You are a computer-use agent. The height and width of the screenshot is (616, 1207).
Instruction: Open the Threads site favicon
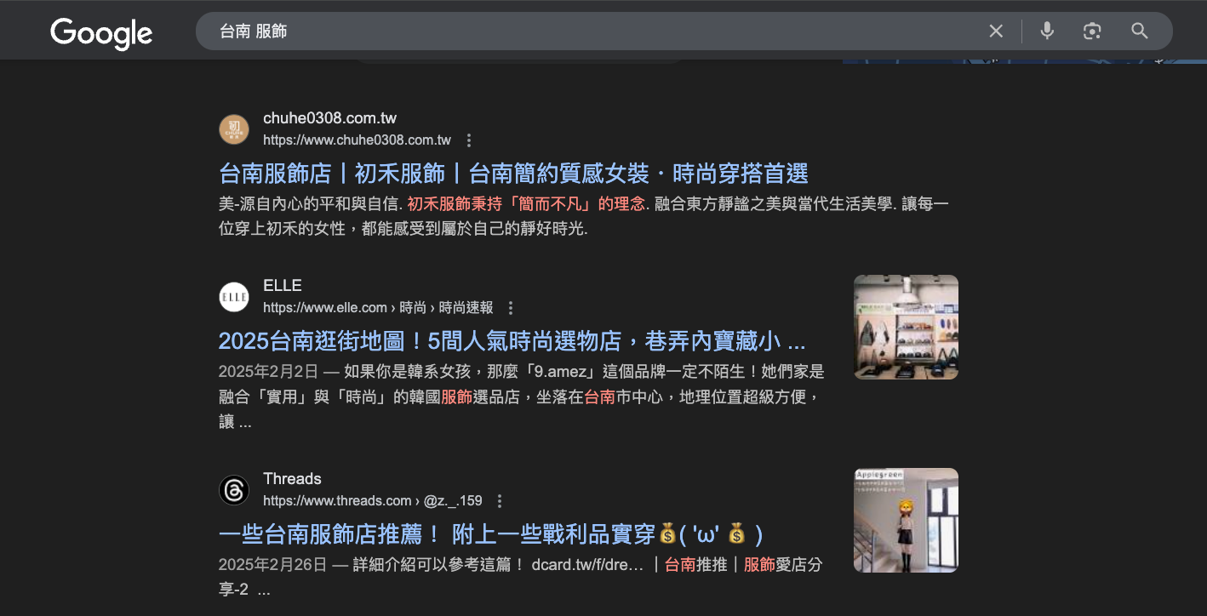tap(234, 490)
